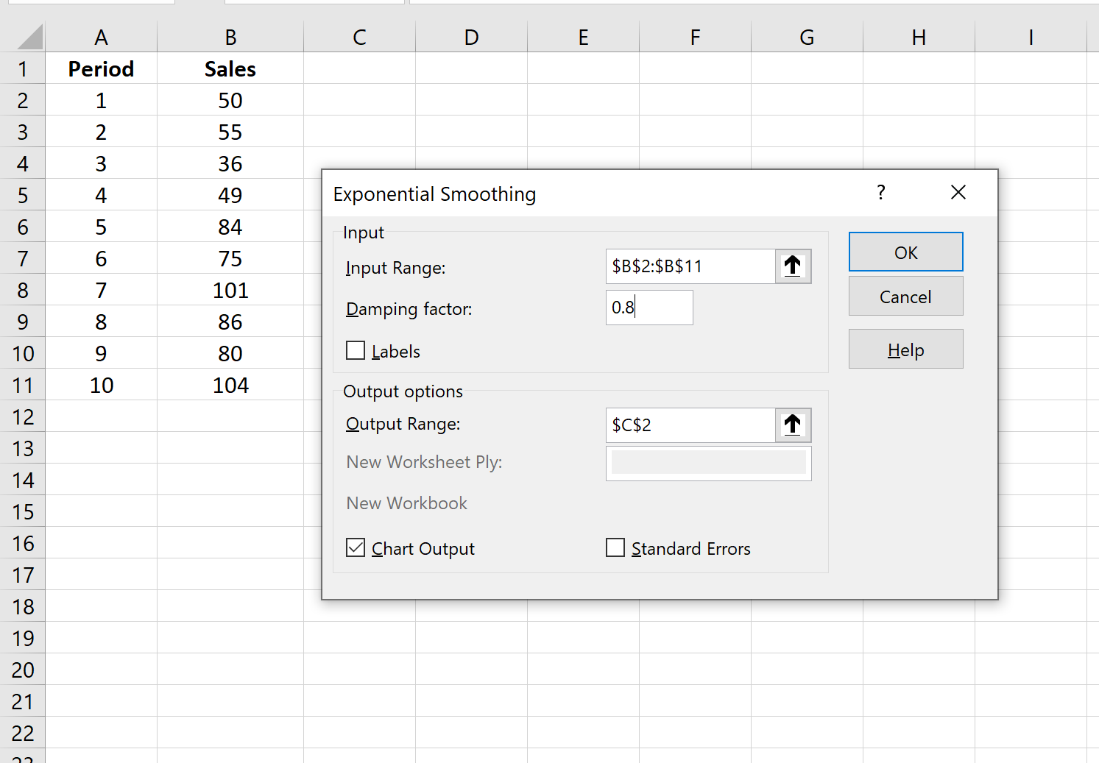The height and width of the screenshot is (763, 1099).
Task: Click the Output Range range selector icon
Action: click(793, 425)
